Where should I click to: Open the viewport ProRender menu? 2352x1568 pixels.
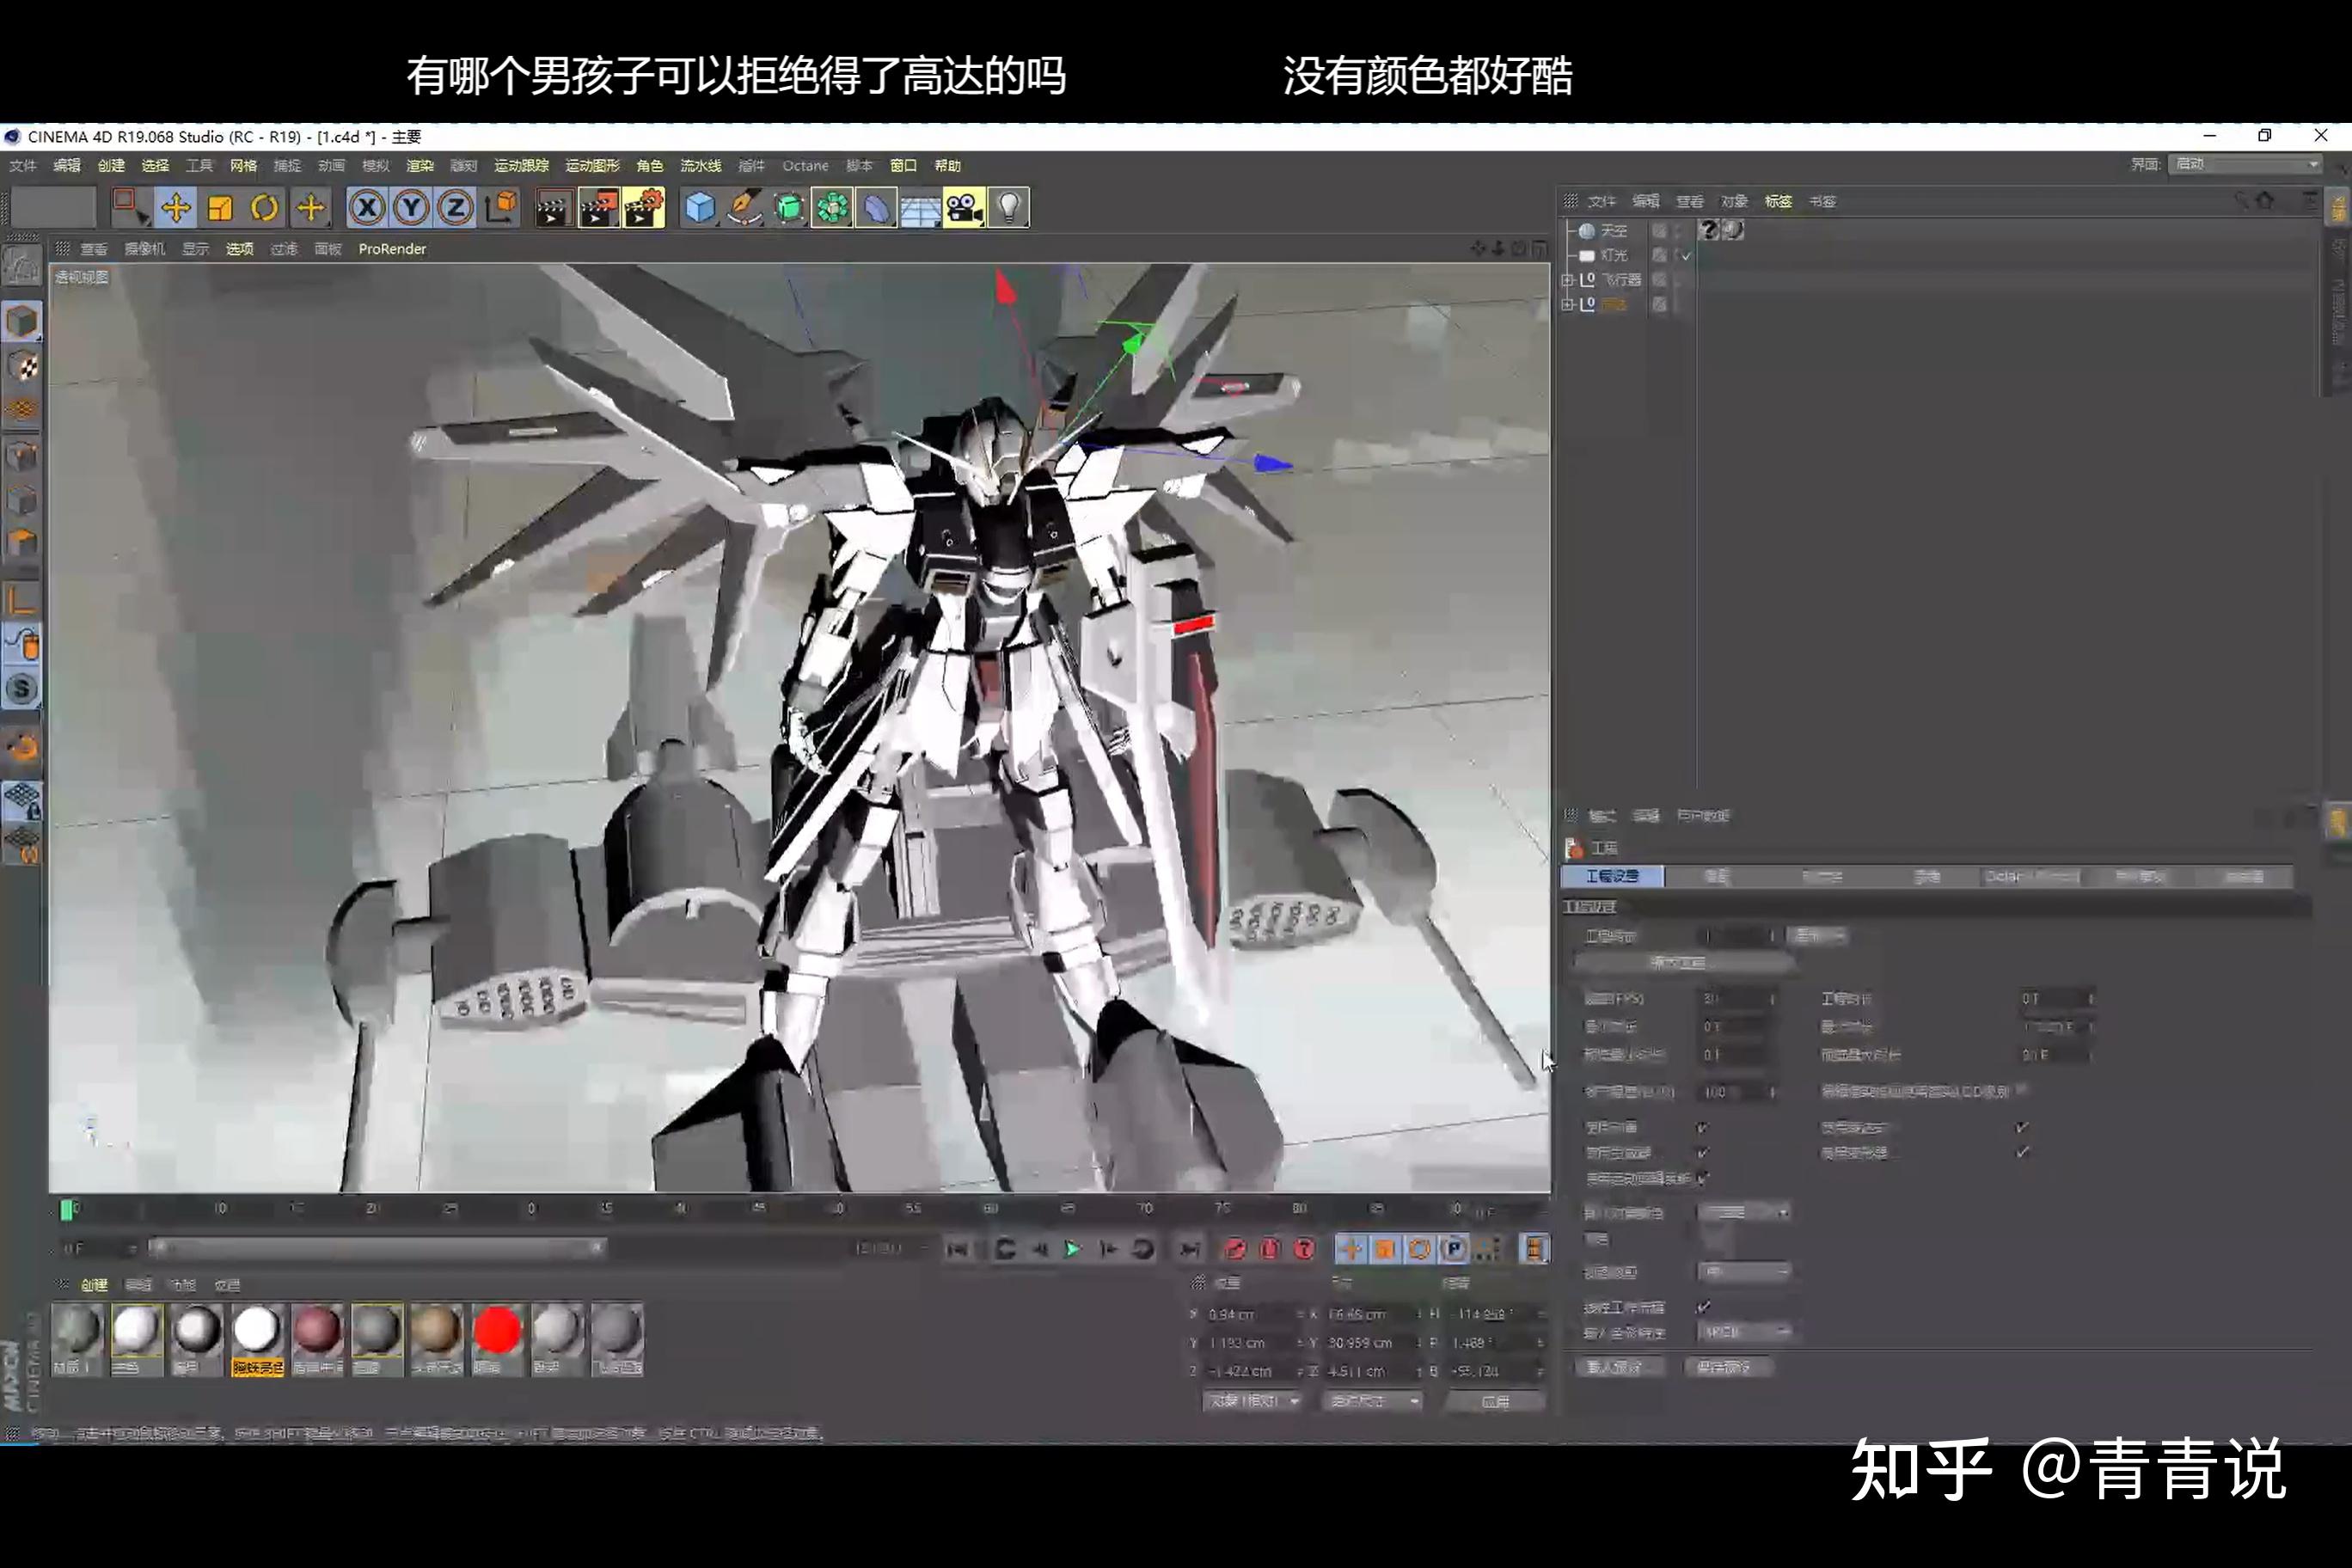pos(392,249)
